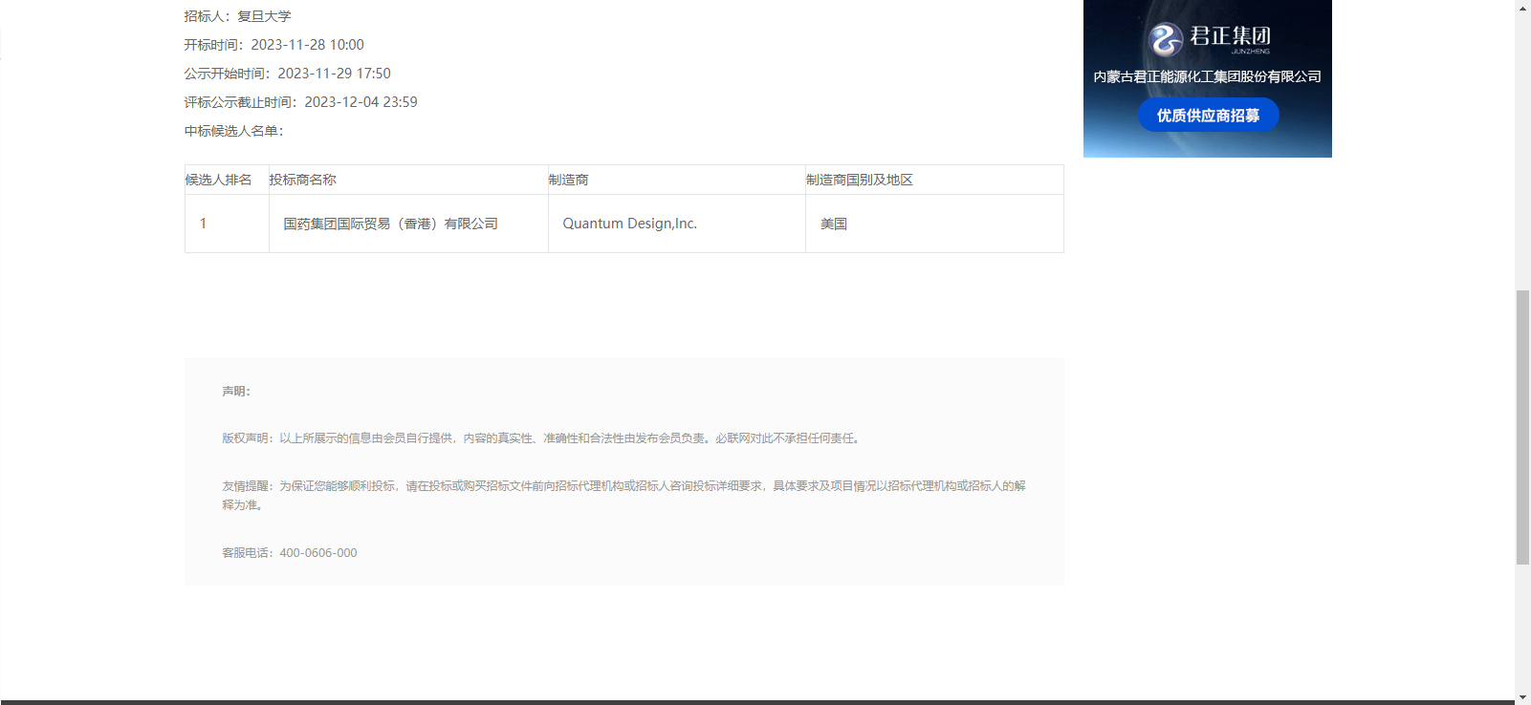Click the 开标时间 2023-11-28 10:00 line
The height and width of the screenshot is (705, 1531).
[x=274, y=45]
